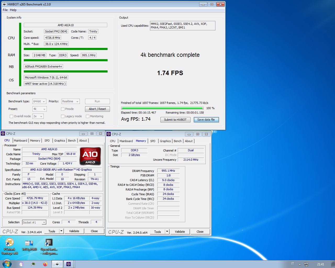
Task: Open the OpenHard... collegamento desktop shortcut
Action: 49,246
